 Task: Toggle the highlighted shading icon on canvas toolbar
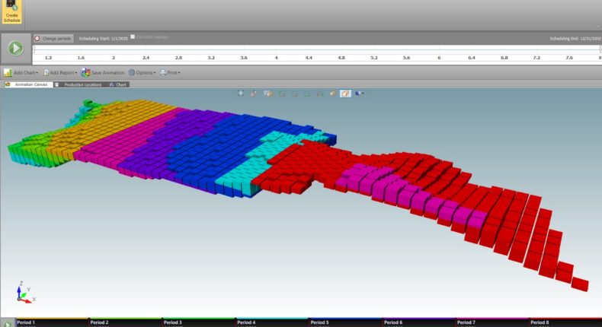click(x=345, y=93)
